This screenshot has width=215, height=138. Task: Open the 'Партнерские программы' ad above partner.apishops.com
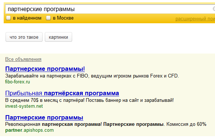coord(44,117)
